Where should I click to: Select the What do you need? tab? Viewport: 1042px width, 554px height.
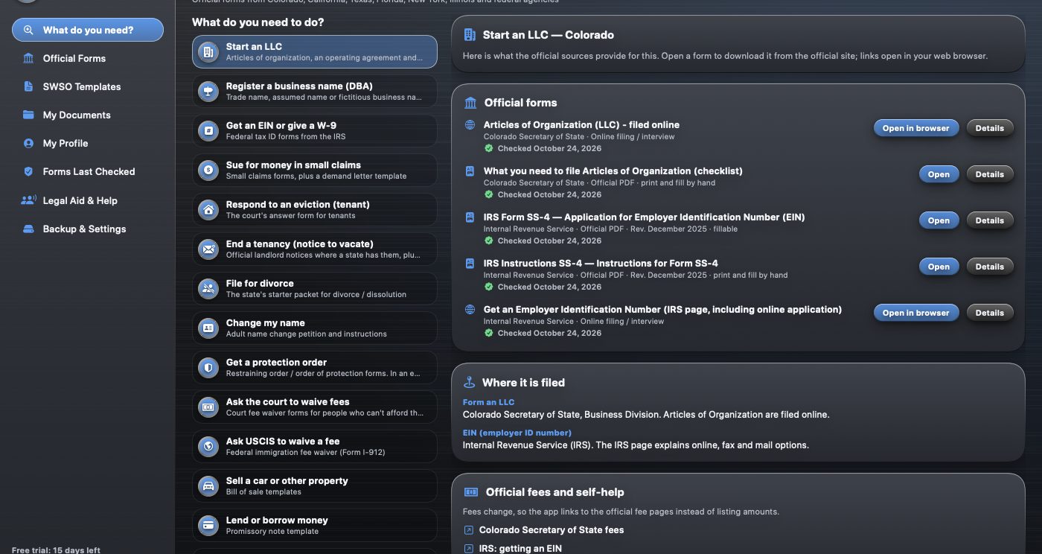pyautogui.click(x=88, y=30)
